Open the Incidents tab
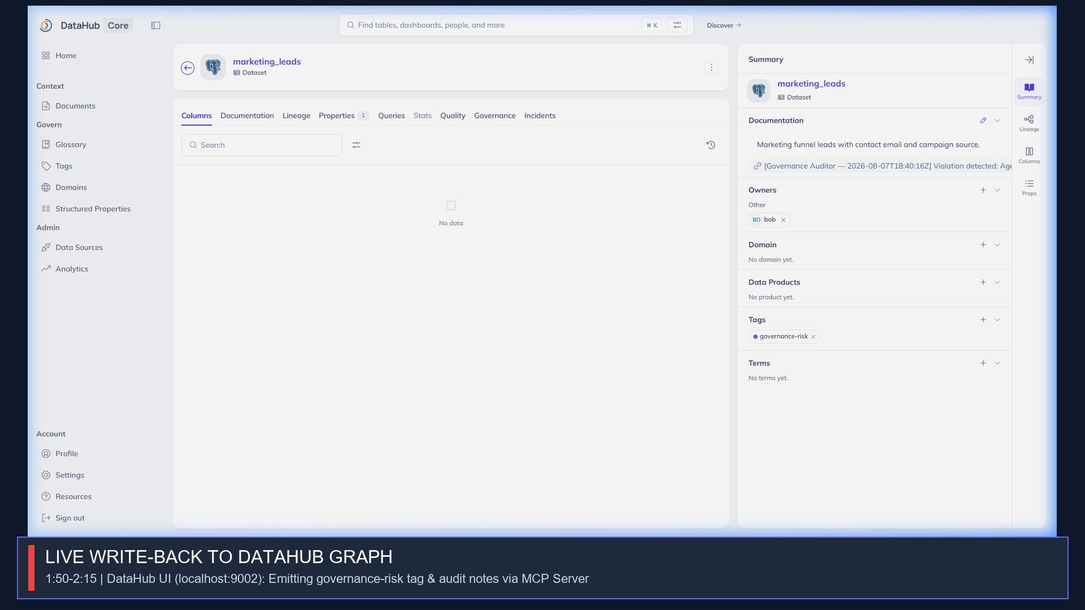1085x610 pixels. (540, 116)
